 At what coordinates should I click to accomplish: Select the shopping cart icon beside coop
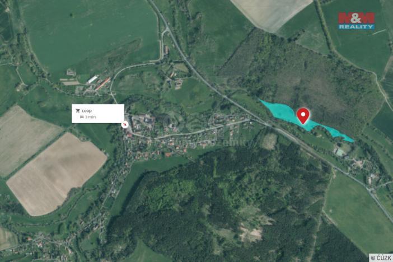click(78, 111)
